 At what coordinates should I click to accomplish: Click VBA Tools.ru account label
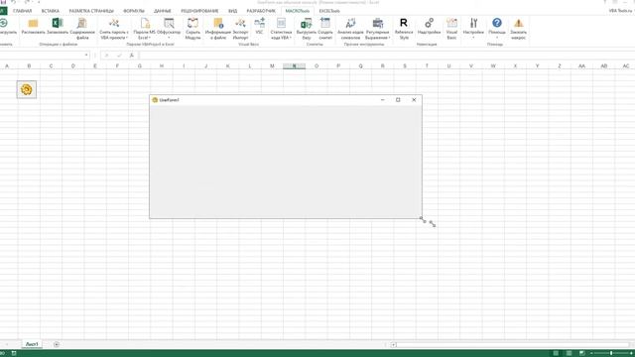[x=621, y=11]
